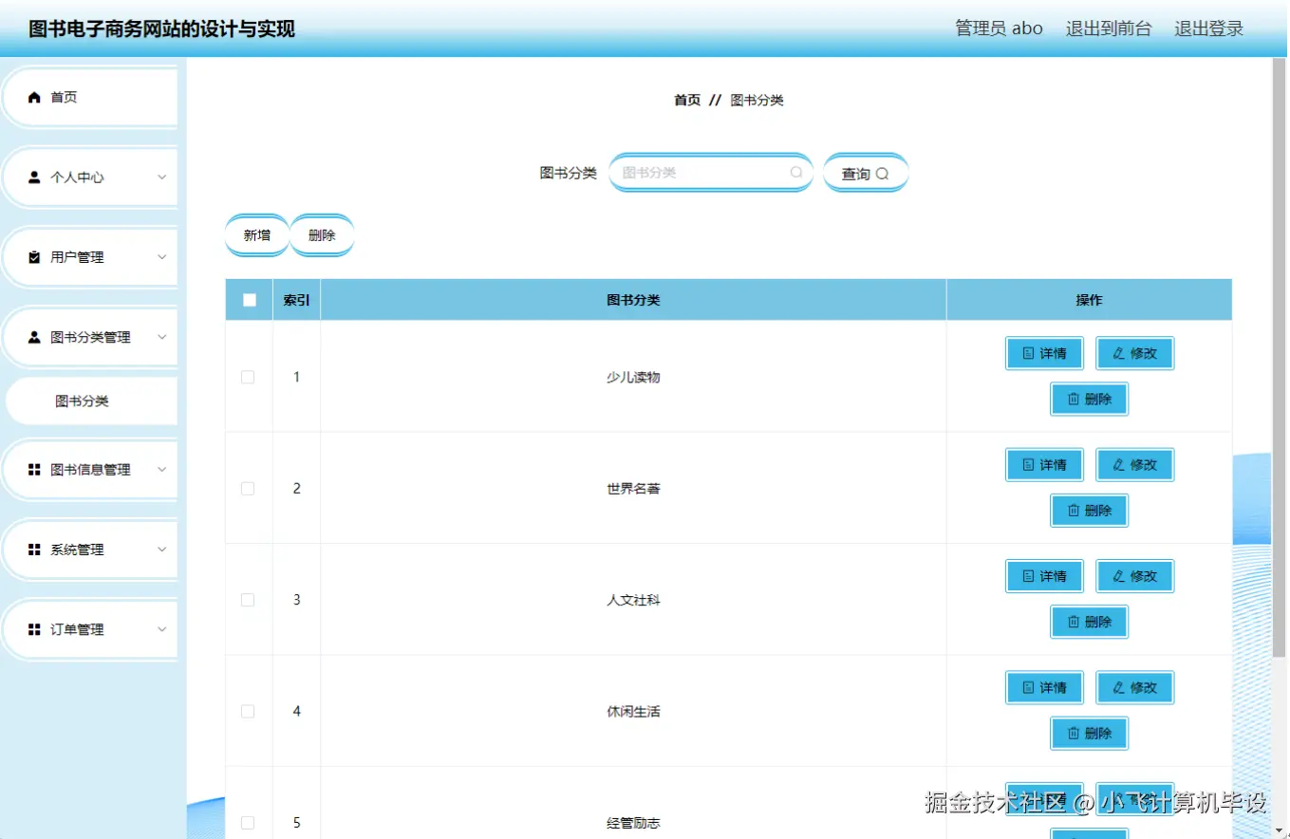This screenshot has height=839, width=1290.
Task: Click the site title 图书电子商务网站的设计与实现
Action: pyautogui.click(x=161, y=28)
